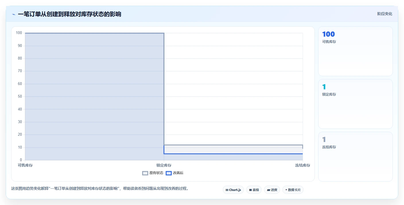Click the description text below the chart

100,188
